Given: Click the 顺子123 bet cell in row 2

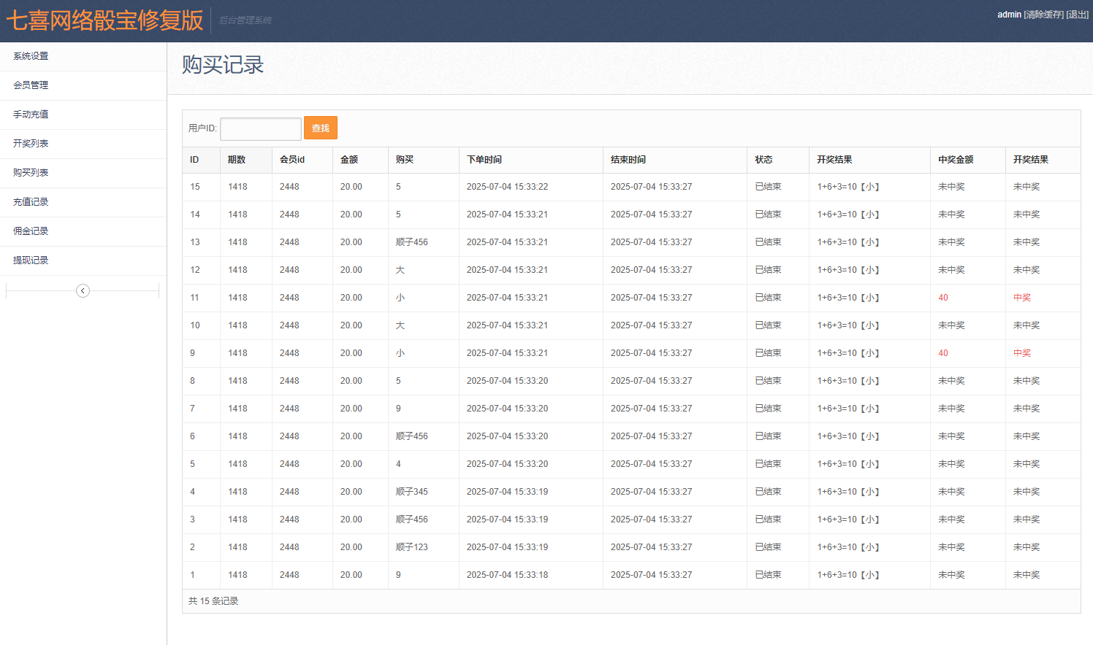Looking at the screenshot, I should (412, 547).
